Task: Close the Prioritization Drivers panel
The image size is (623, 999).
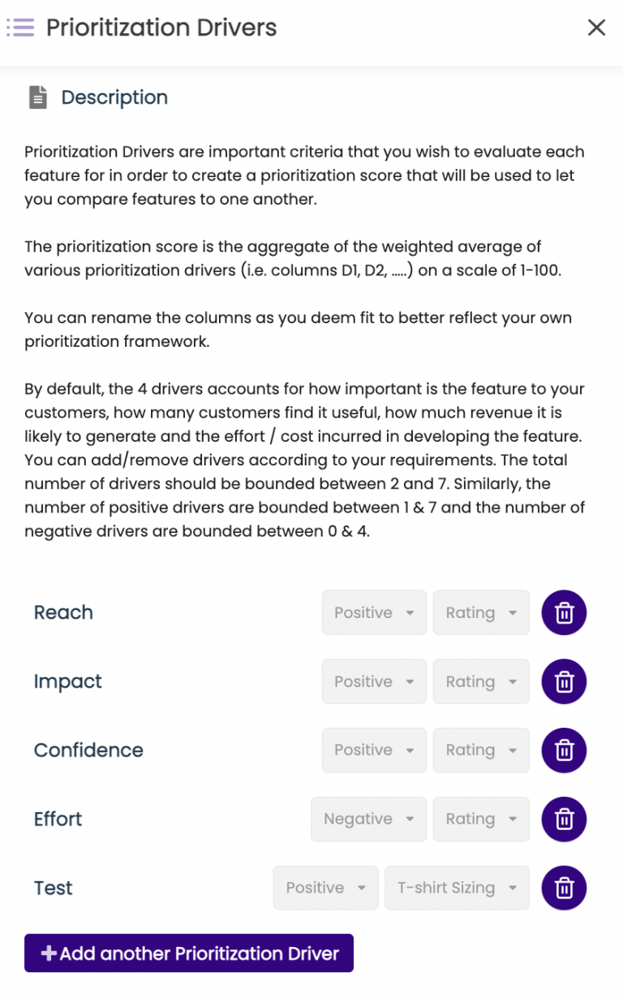Action: [596, 27]
